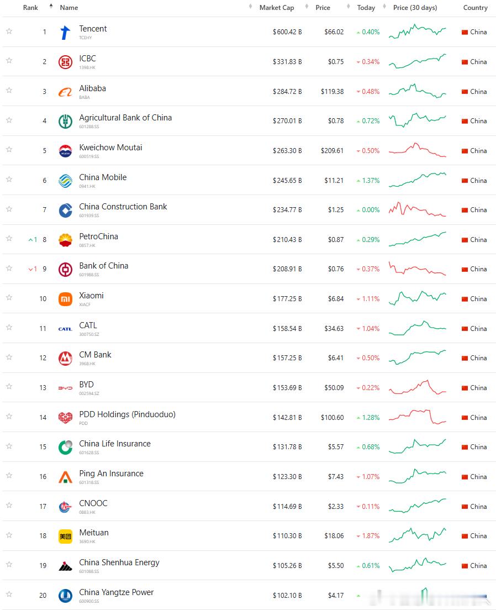The width and height of the screenshot is (496, 610).
Task: Click the Bank of China logo
Action: (x=65, y=270)
